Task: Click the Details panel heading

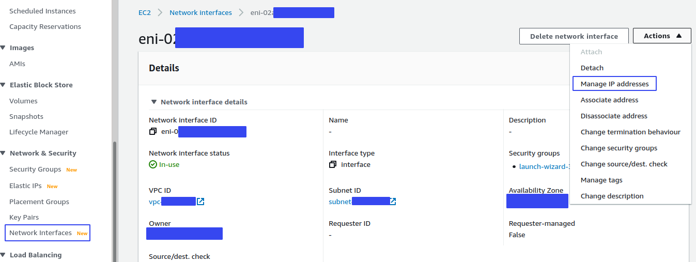Action: (164, 68)
